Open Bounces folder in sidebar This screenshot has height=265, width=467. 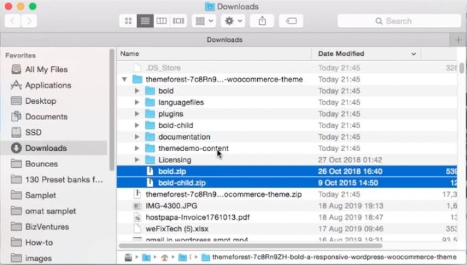41,164
